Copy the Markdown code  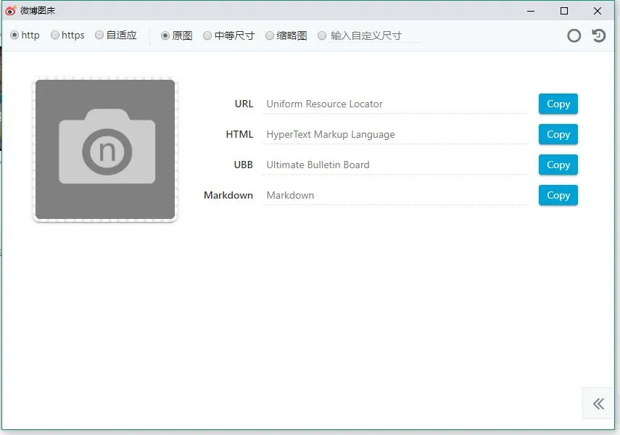point(558,195)
